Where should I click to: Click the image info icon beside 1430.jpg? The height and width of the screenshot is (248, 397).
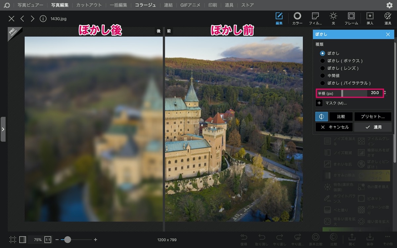click(x=43, y=19)
